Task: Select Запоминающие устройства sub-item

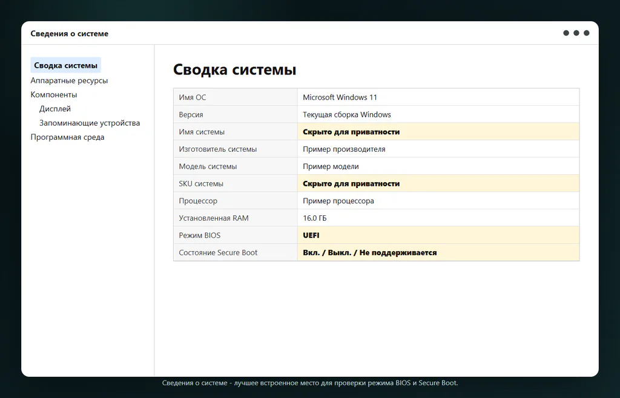Action: [90, 123]
